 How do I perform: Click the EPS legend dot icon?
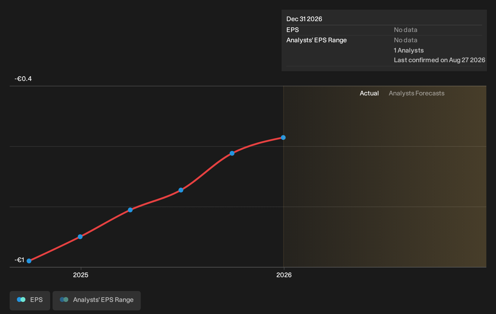(x=21, y=300)
